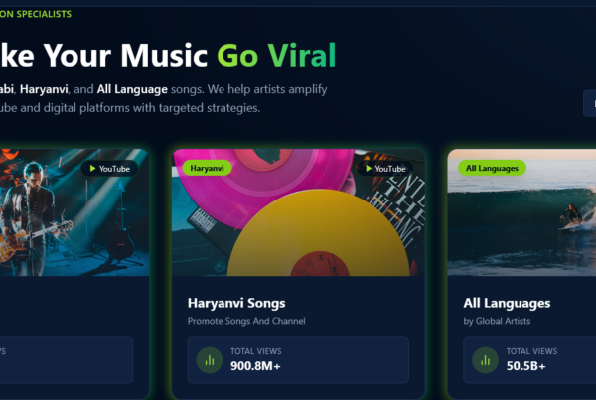This screenshot has height=400, width=596.
Task: Click the Haryanvi Songs card title
Action: click(x=236, y=303)
